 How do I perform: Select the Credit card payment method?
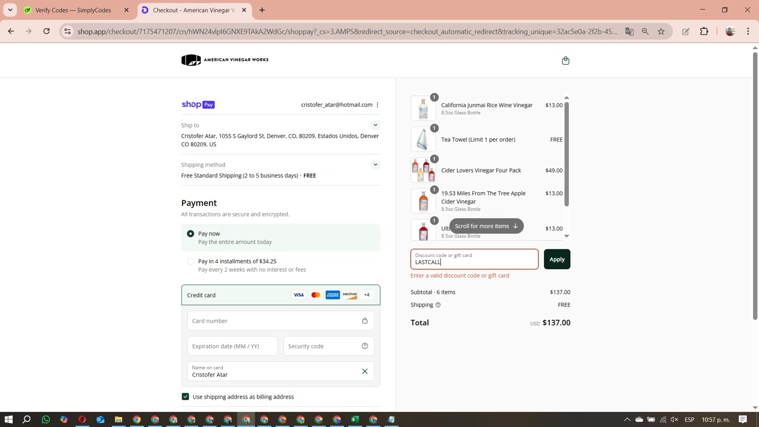coord(281,295)
